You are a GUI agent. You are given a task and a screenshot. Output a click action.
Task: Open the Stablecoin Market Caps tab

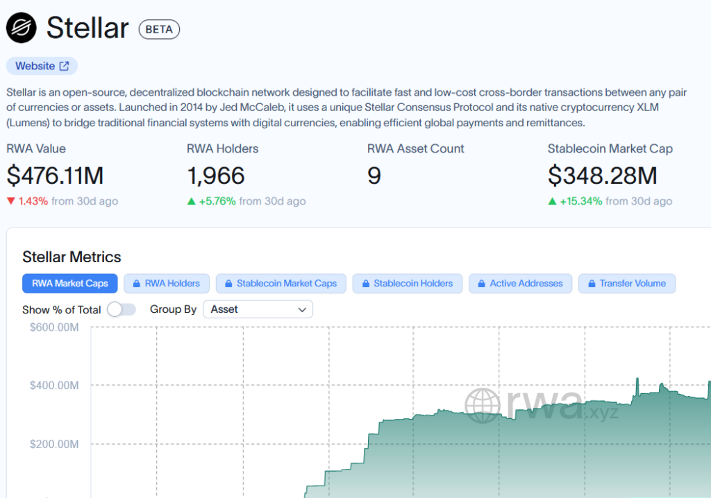tap(281, 283)
